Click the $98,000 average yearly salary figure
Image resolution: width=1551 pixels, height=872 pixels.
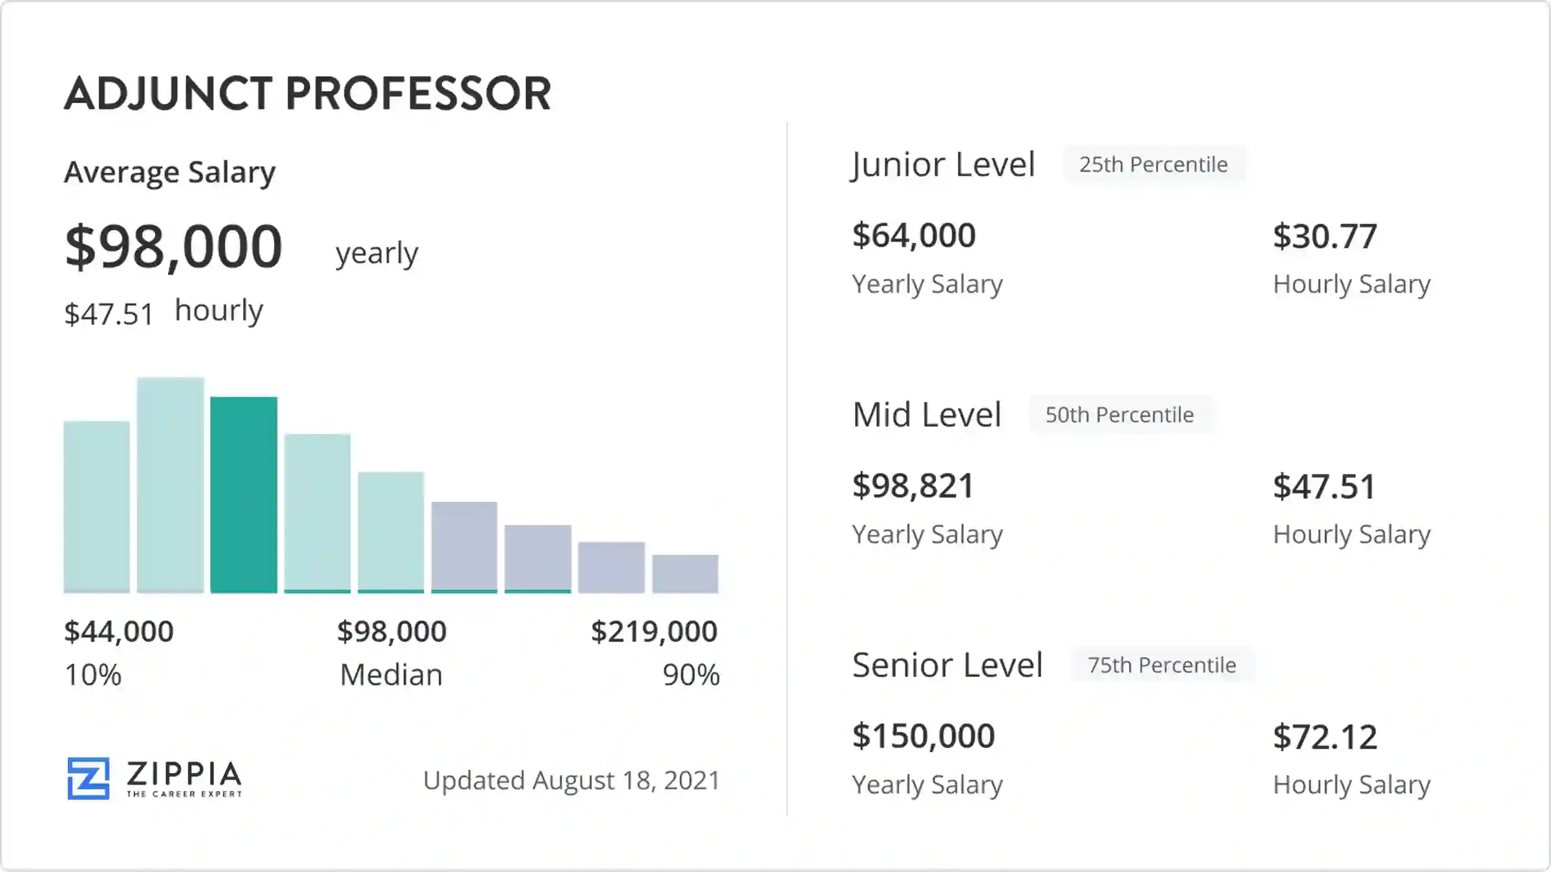click(174, 247)
